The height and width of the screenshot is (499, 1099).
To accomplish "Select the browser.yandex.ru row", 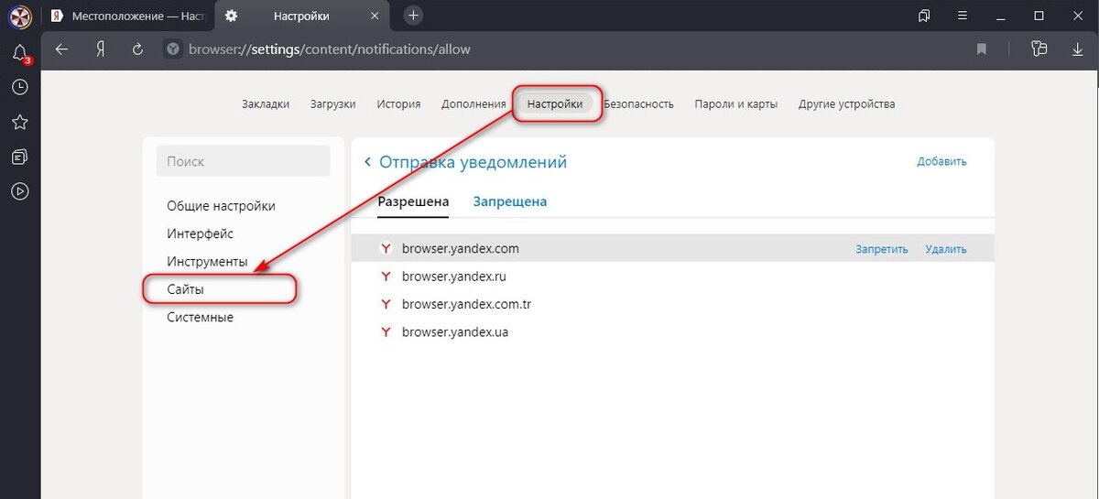I will [x=672, y=276].
